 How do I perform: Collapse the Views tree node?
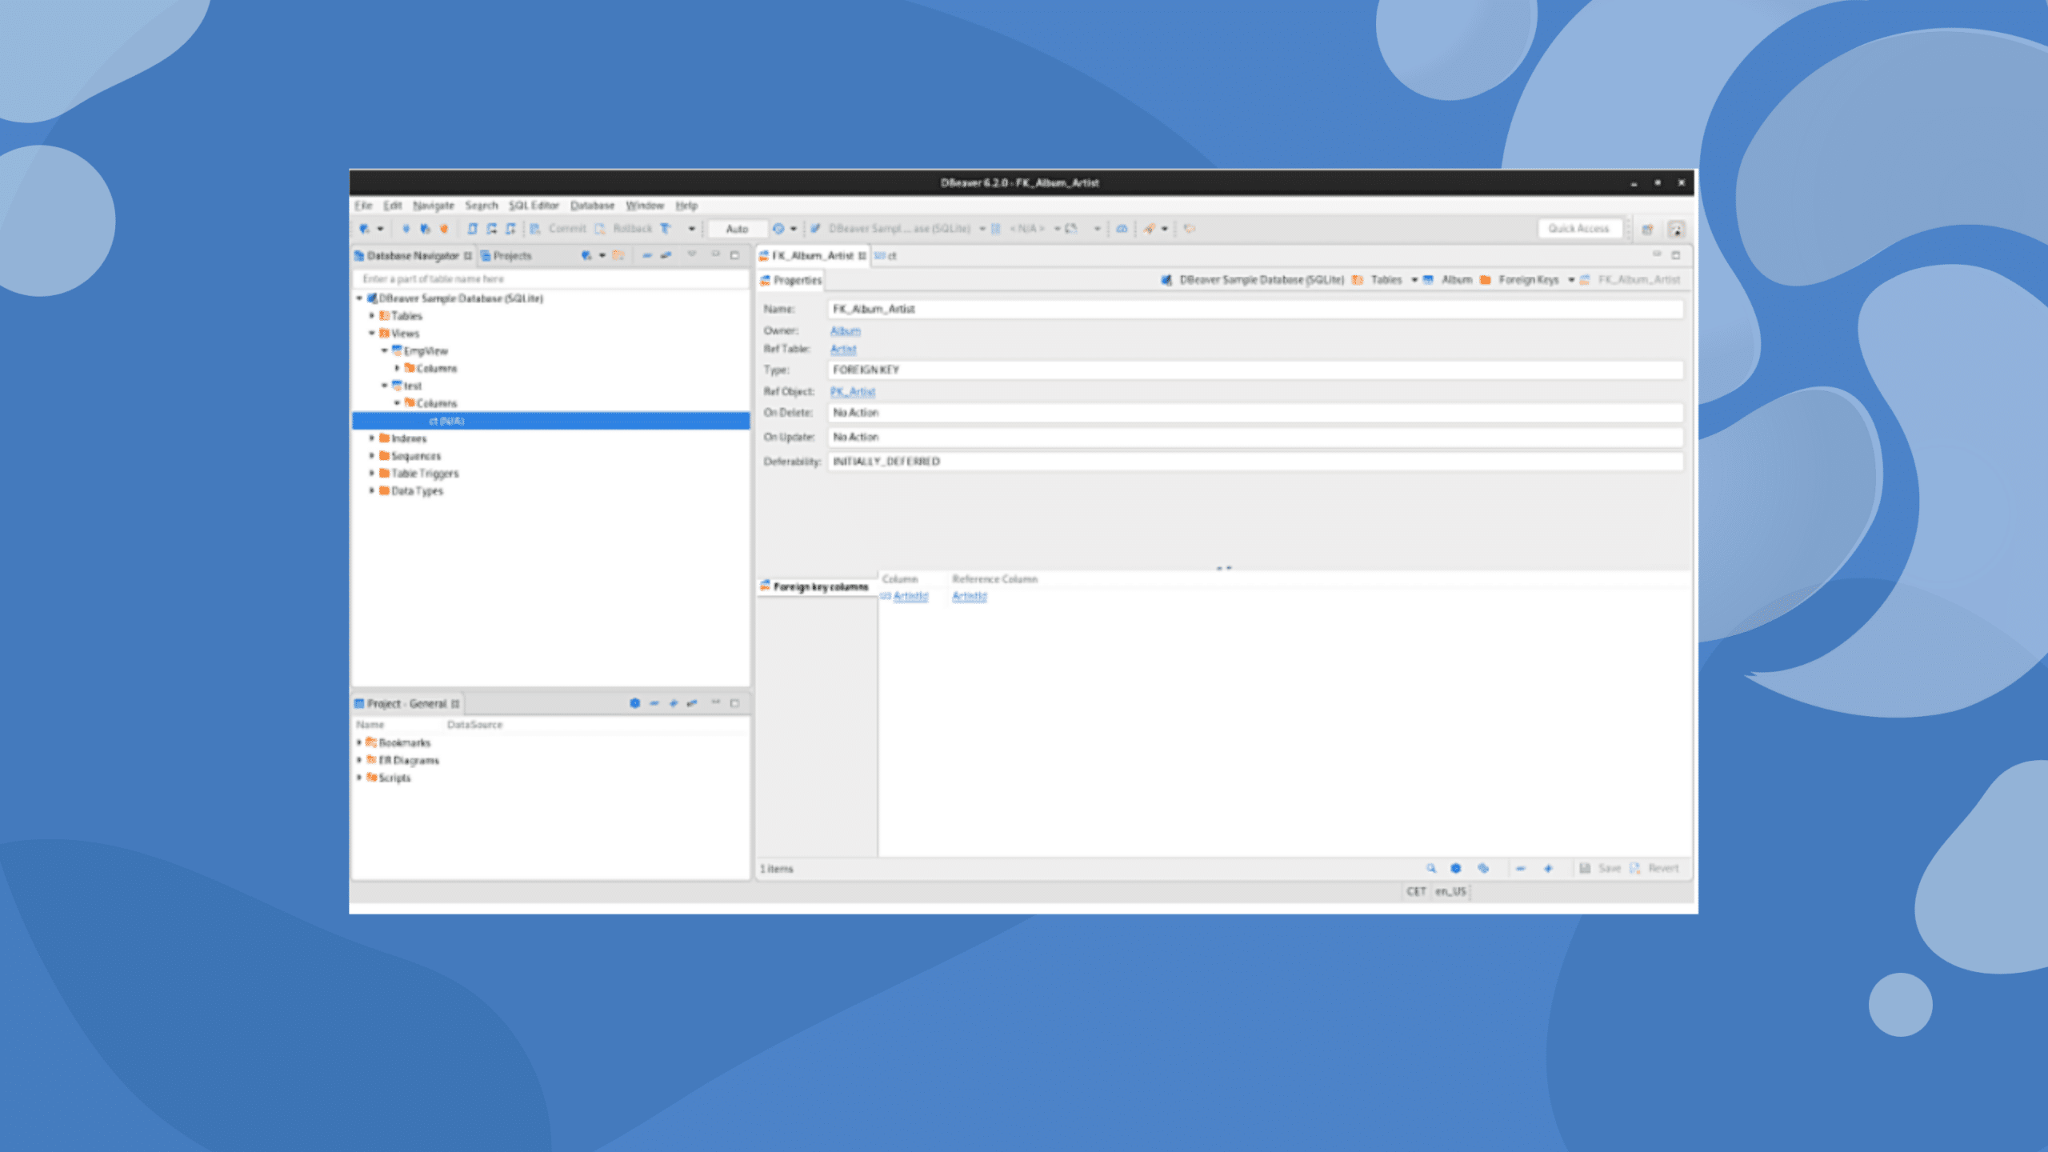click(372, 334)
